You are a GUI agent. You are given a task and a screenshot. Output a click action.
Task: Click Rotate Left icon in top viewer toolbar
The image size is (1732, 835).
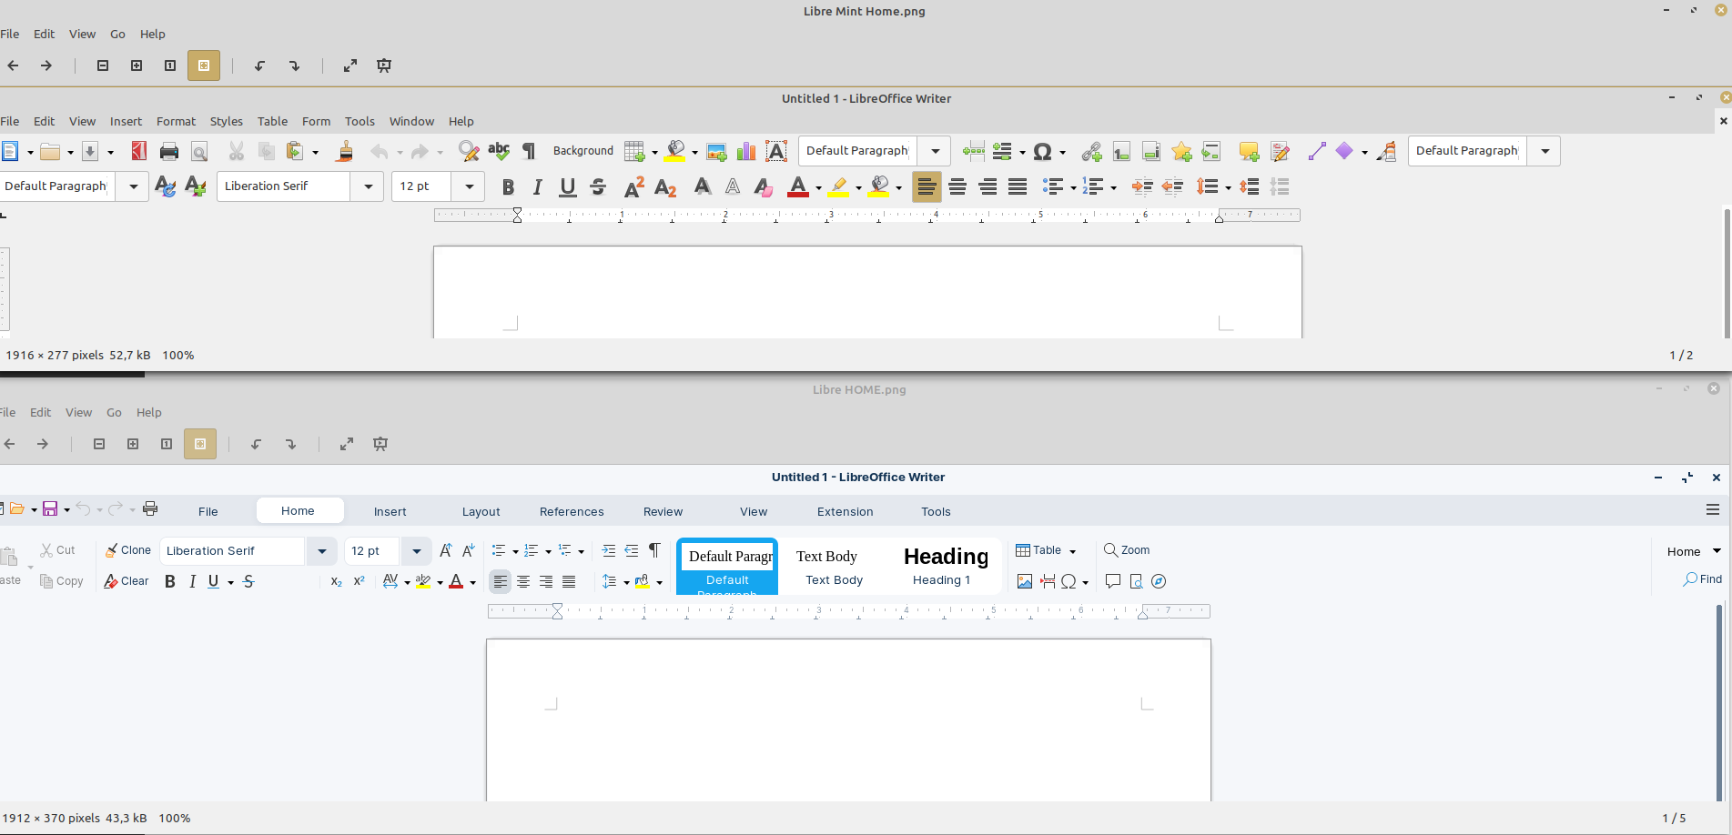[259, 65]
